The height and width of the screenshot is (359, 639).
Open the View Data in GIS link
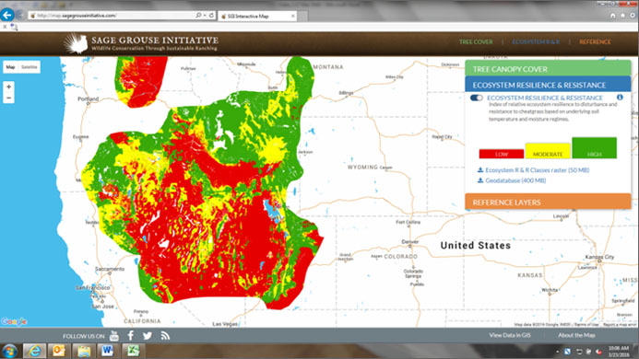tap(510, 335)
